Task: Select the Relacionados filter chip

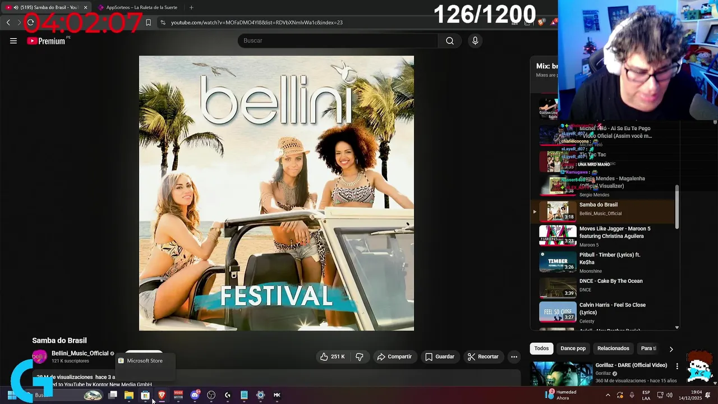Action: coord(613,348)
